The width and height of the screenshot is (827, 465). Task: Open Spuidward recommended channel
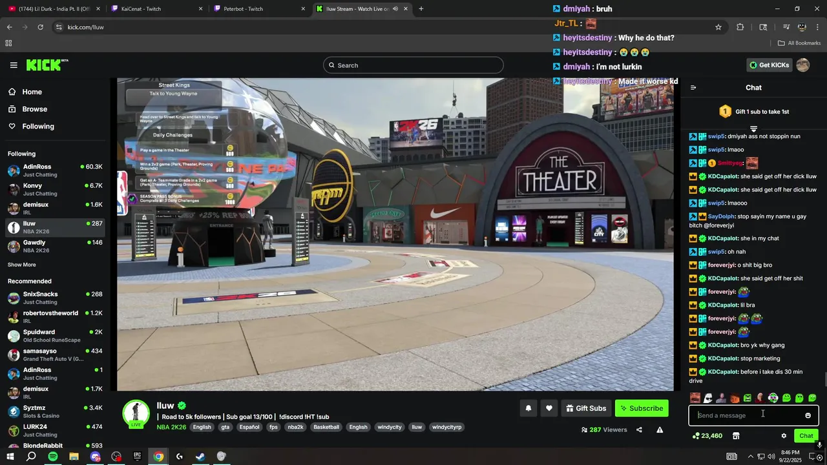tap(54, 336)
